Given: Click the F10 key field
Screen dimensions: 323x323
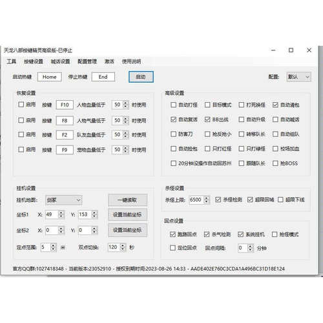Looking at the screenshot, I should (65, 105).
